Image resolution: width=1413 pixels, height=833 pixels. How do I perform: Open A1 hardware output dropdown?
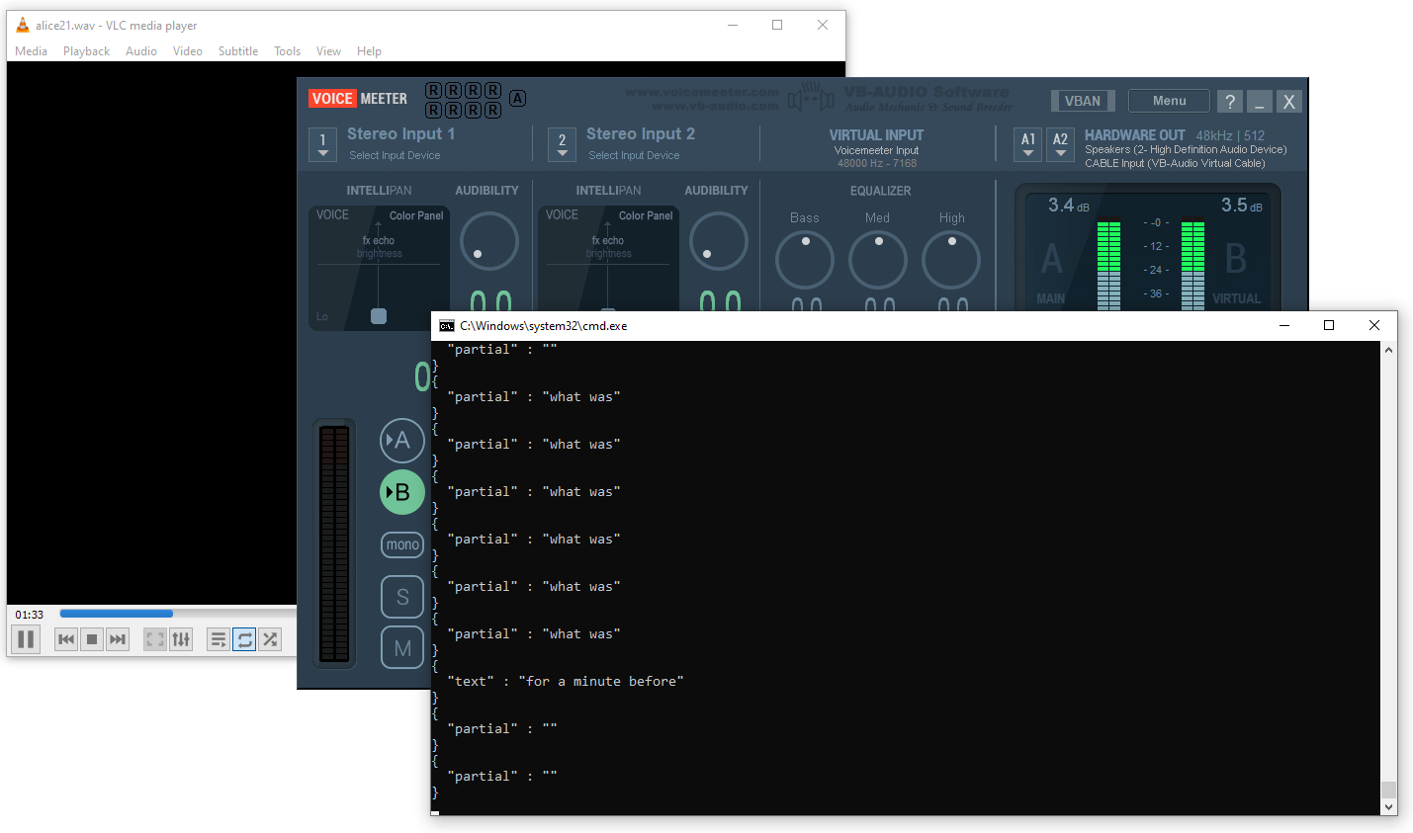pos(1028,144)
